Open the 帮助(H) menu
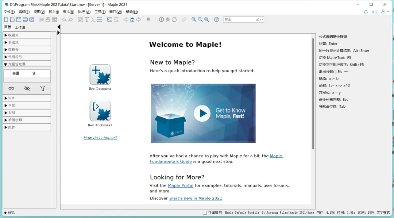Screen dimensions: 394x218 tap(132, 12)
